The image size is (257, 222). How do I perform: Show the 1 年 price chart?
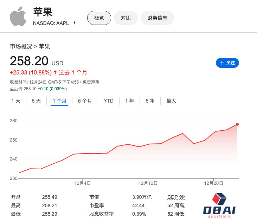(x=129, y=101)
